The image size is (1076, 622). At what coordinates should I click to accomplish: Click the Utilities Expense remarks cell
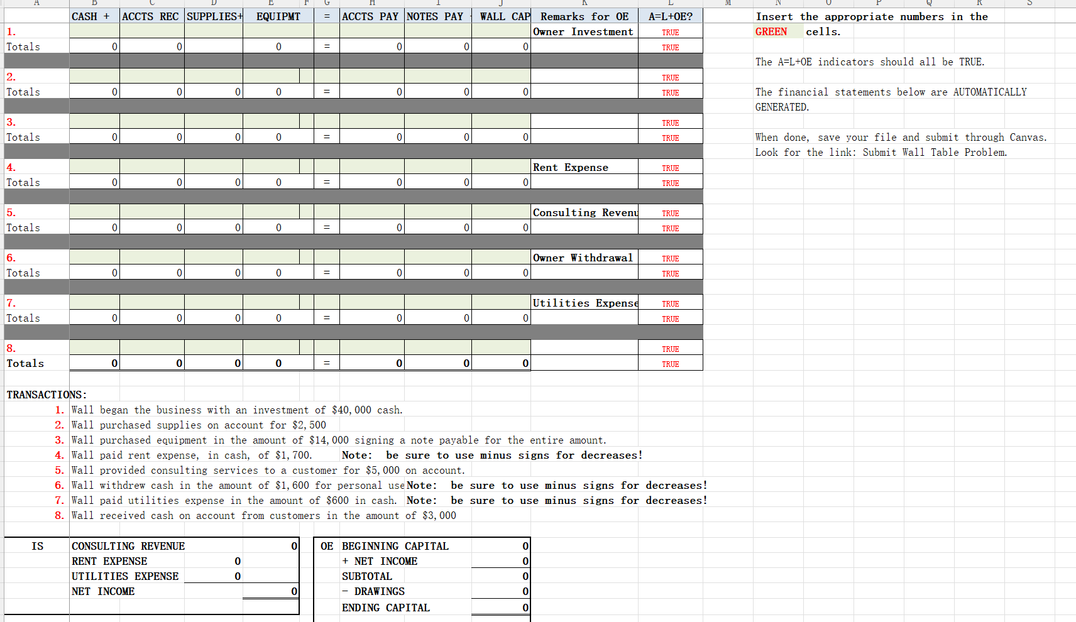[x=585, y=303]
